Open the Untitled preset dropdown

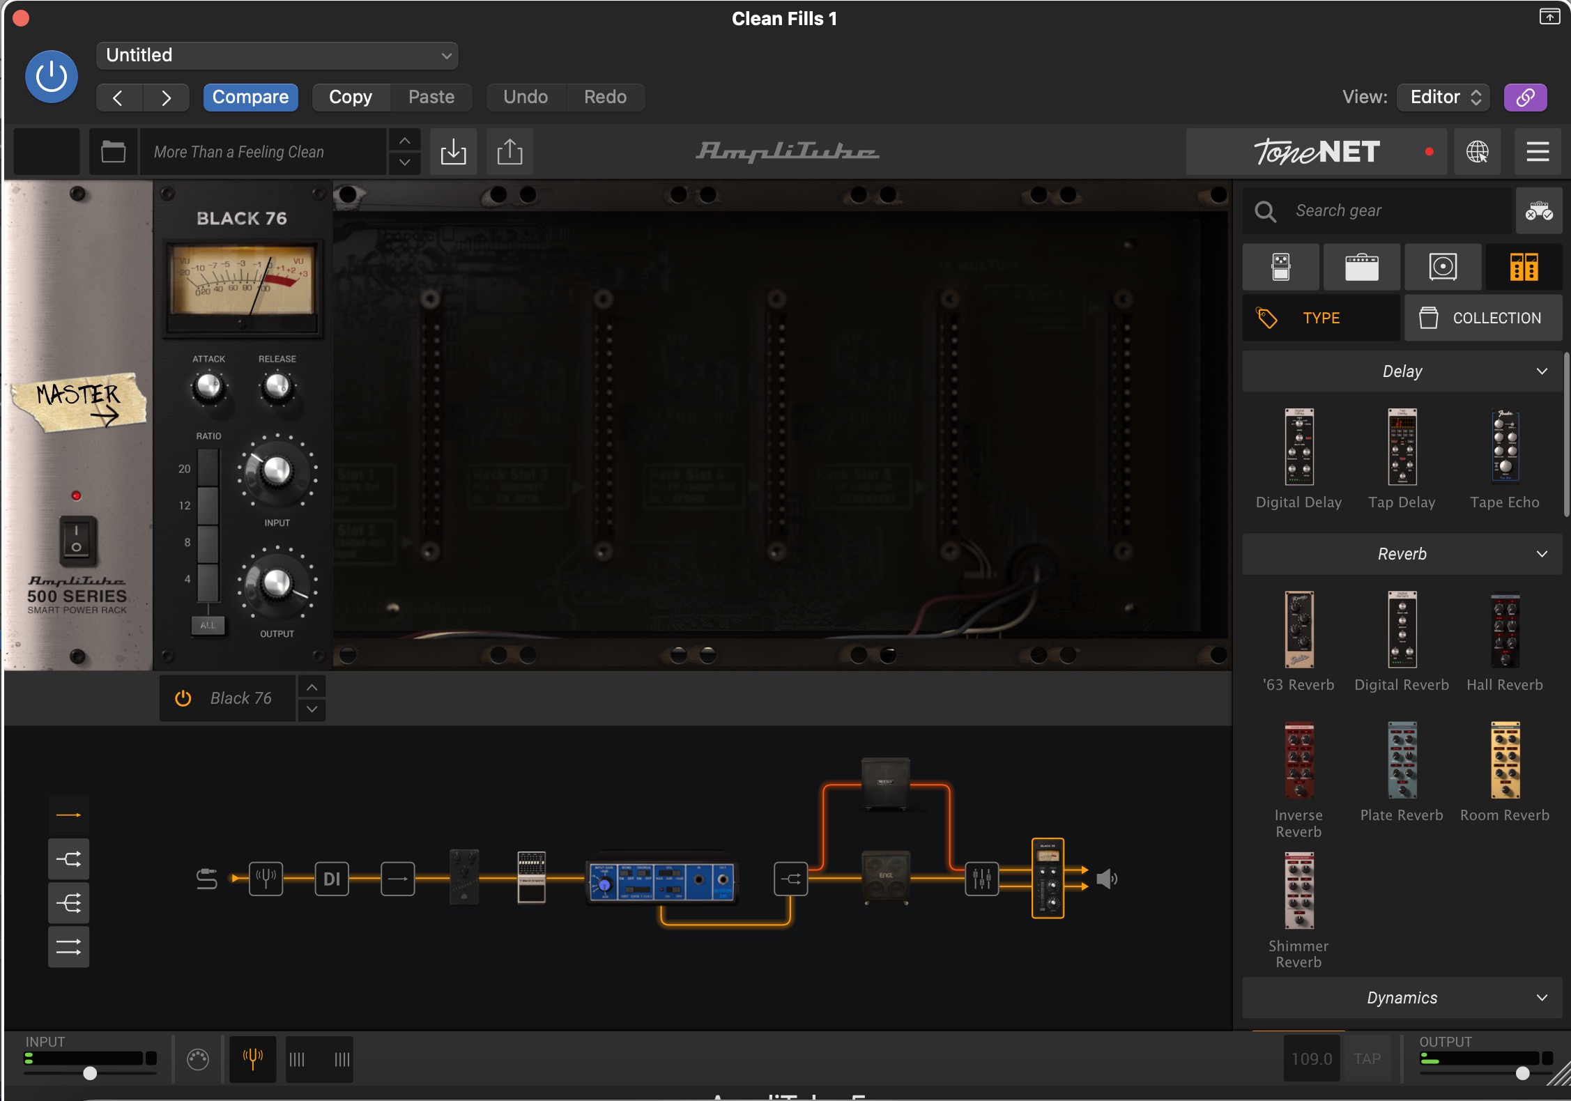277,56
